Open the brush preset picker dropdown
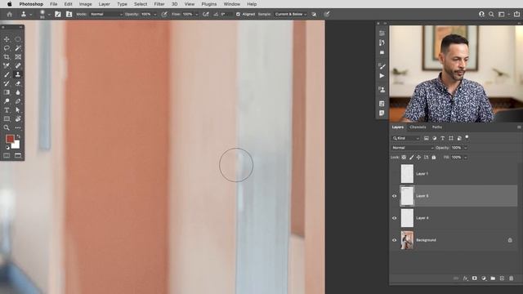 pos(49,15)
